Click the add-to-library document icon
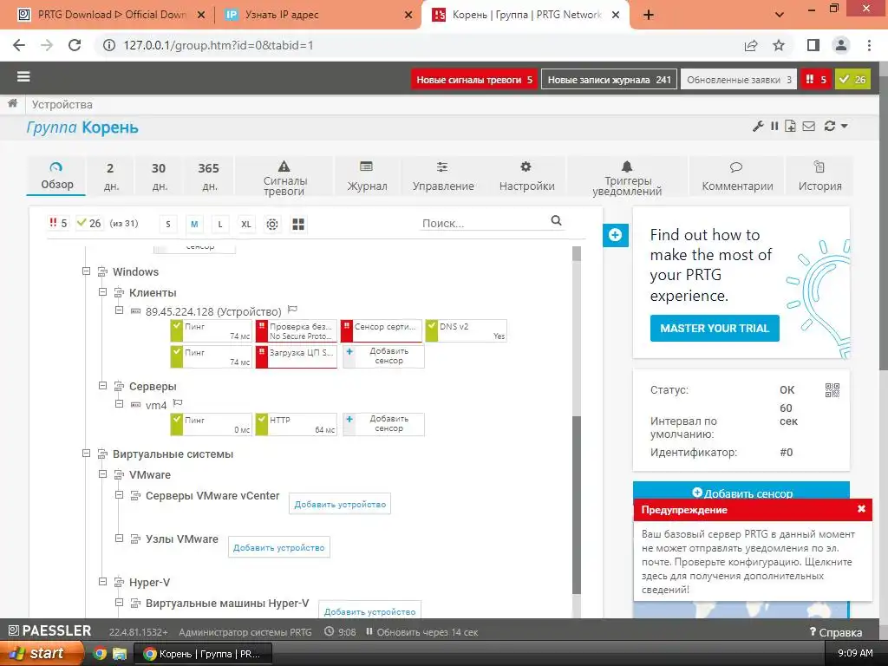This screenshot has width=888, height=666. pyautogui.click(x=791, y=127)
